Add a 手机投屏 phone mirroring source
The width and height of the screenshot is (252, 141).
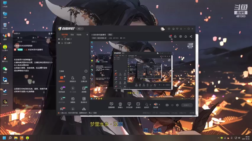[x=129, y=105]
